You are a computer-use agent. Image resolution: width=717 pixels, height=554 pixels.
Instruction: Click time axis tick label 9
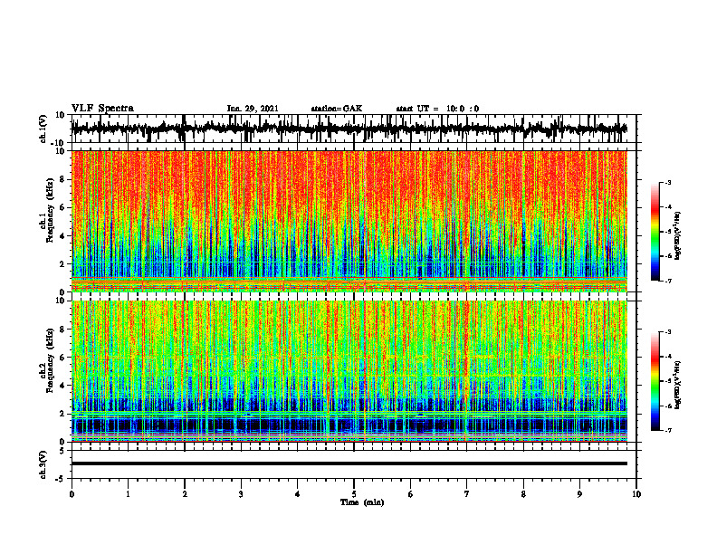point(579,494)
